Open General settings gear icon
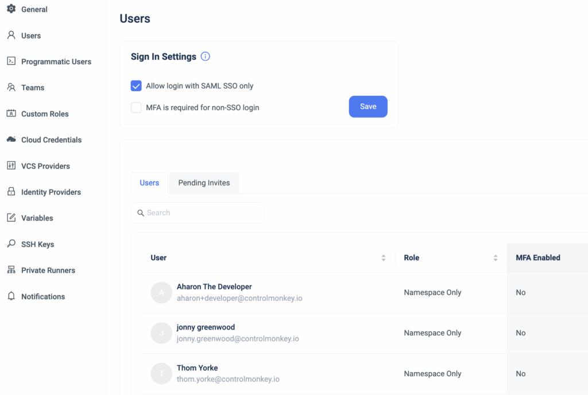The width and height of the screenshot is (588, 395). 11,9
